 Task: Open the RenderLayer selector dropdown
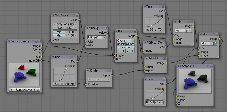tap(22, 90)
